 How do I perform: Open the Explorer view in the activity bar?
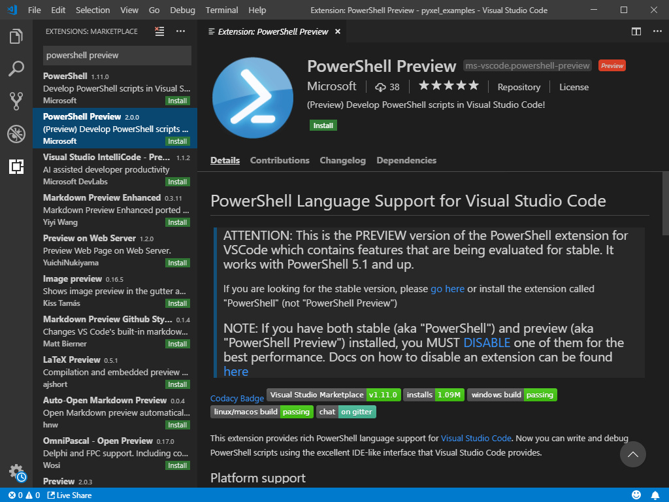(x=16, y=37)
